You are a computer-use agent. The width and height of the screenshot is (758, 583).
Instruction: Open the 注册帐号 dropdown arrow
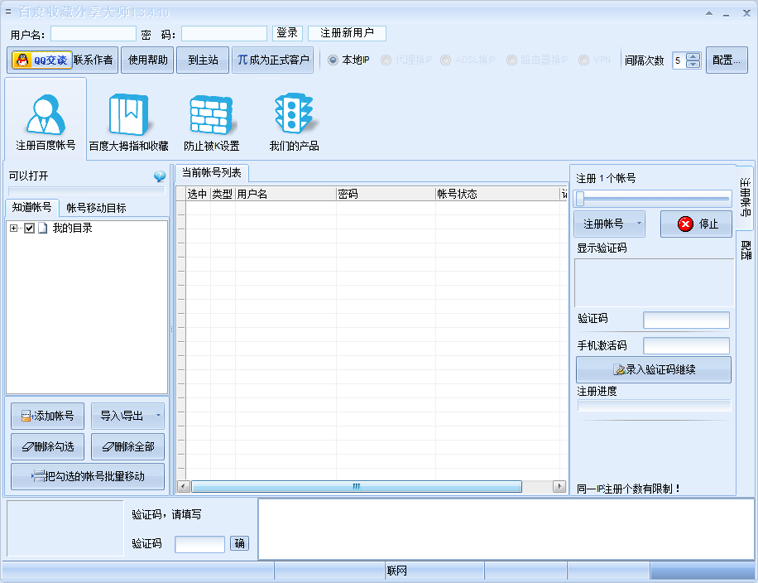click(639, 224)
